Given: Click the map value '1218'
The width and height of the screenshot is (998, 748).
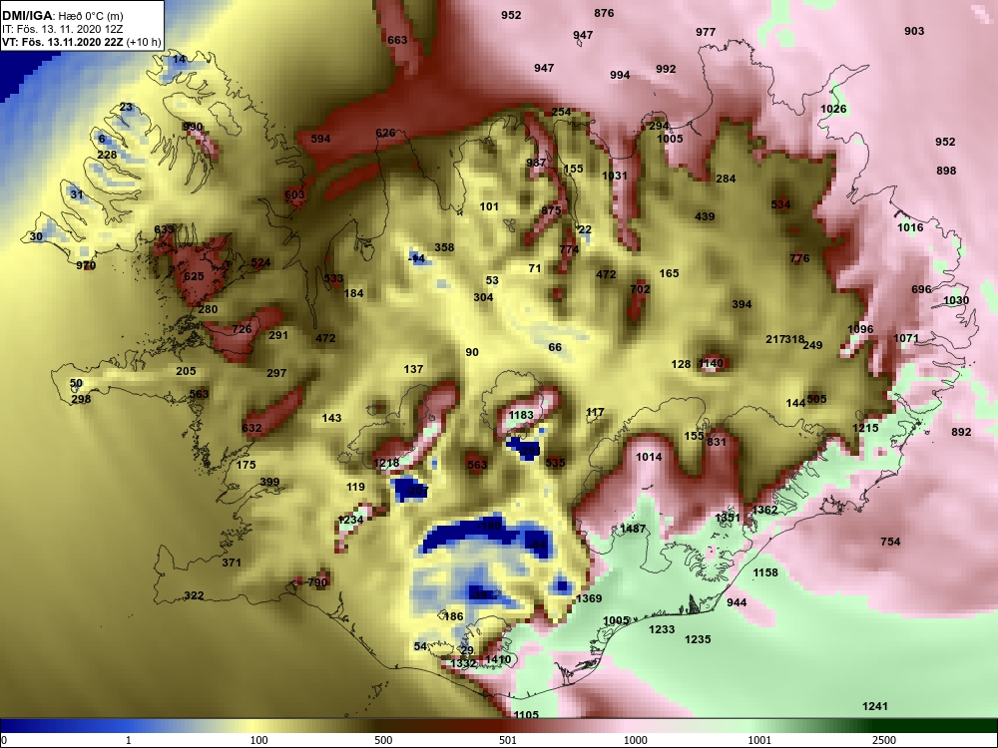Looking at the screenshot, I should click(386, 463).
